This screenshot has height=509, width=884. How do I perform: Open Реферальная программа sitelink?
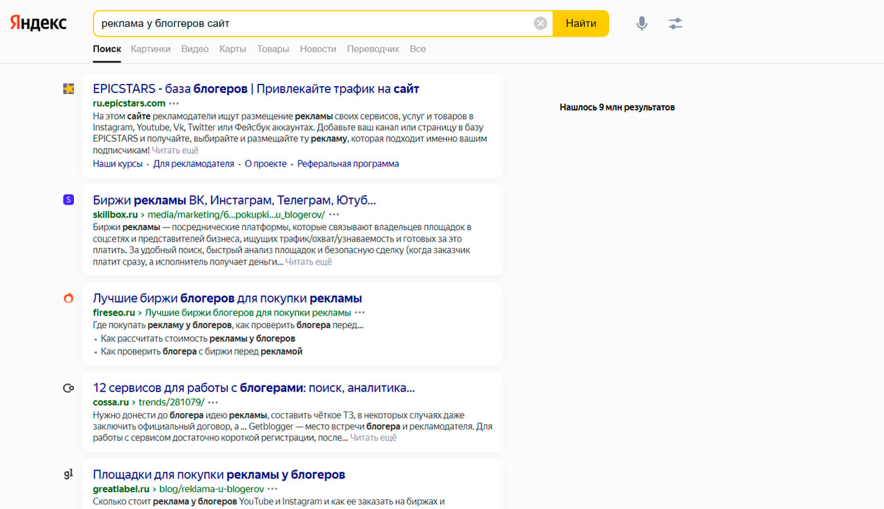point(348,164)
